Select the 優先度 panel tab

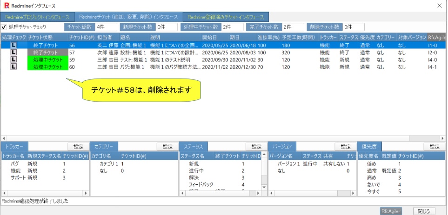tap(369, 147)
